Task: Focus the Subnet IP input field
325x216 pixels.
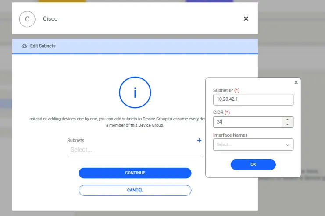Action: click(x=253, y=99)
